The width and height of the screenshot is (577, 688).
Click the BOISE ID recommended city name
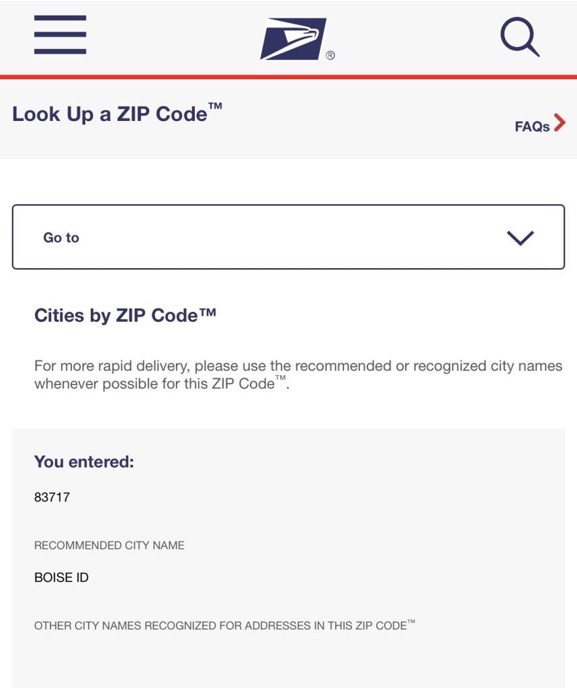(62, 576)
